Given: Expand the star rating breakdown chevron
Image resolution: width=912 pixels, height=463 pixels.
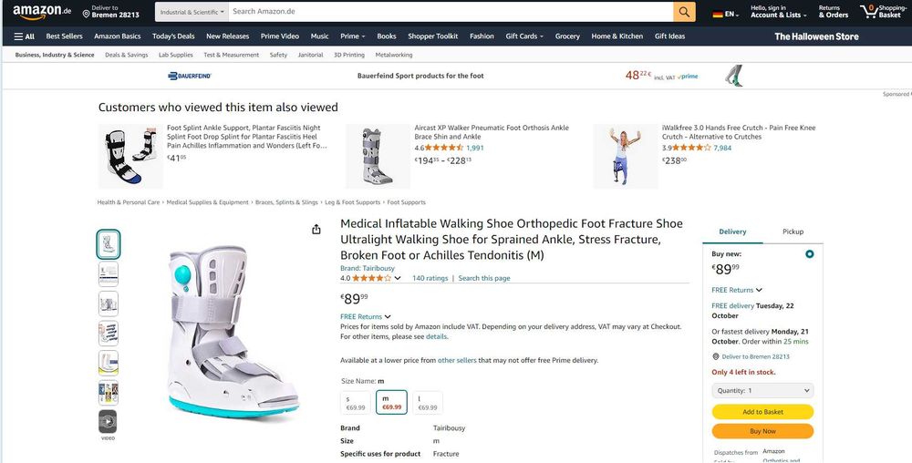Looking at the screenshot, I should [398, 279].
